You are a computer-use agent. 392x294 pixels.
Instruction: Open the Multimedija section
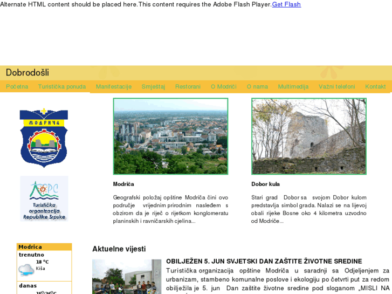[293, 86]
